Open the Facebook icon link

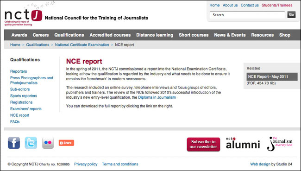(14, 143)
